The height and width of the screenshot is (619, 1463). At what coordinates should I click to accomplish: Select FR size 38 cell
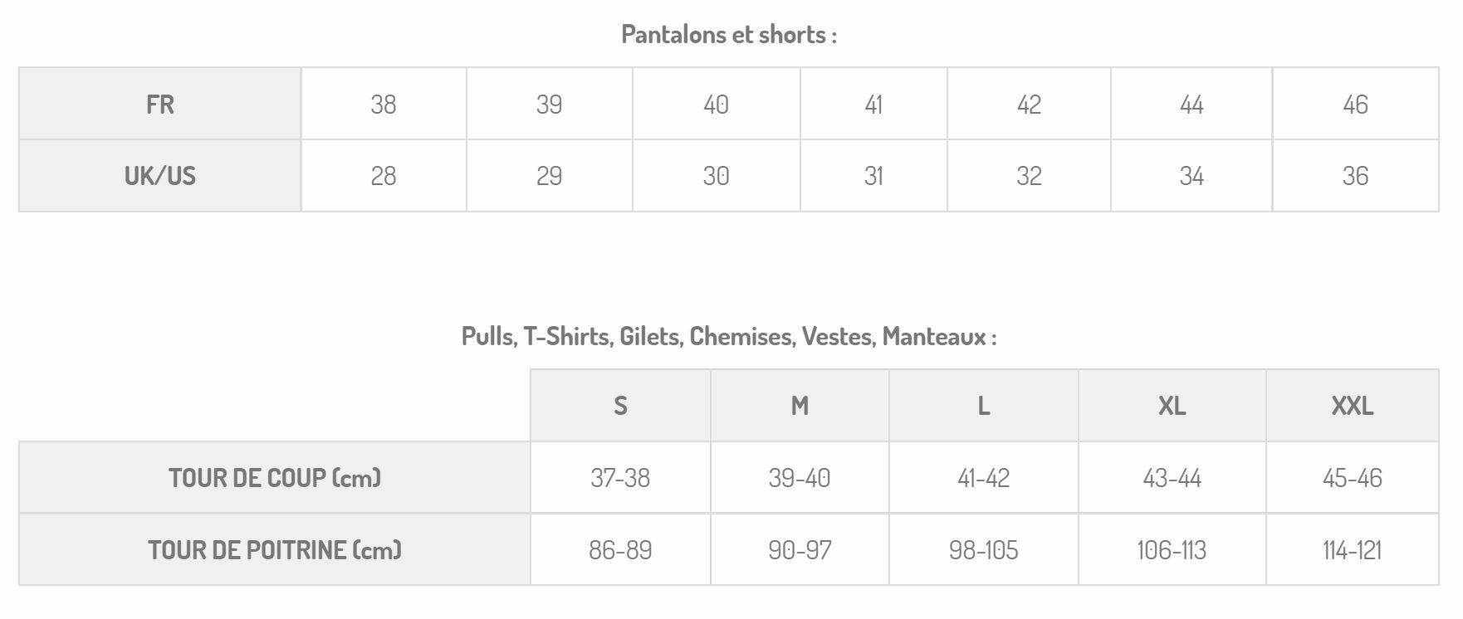[384, 104]
